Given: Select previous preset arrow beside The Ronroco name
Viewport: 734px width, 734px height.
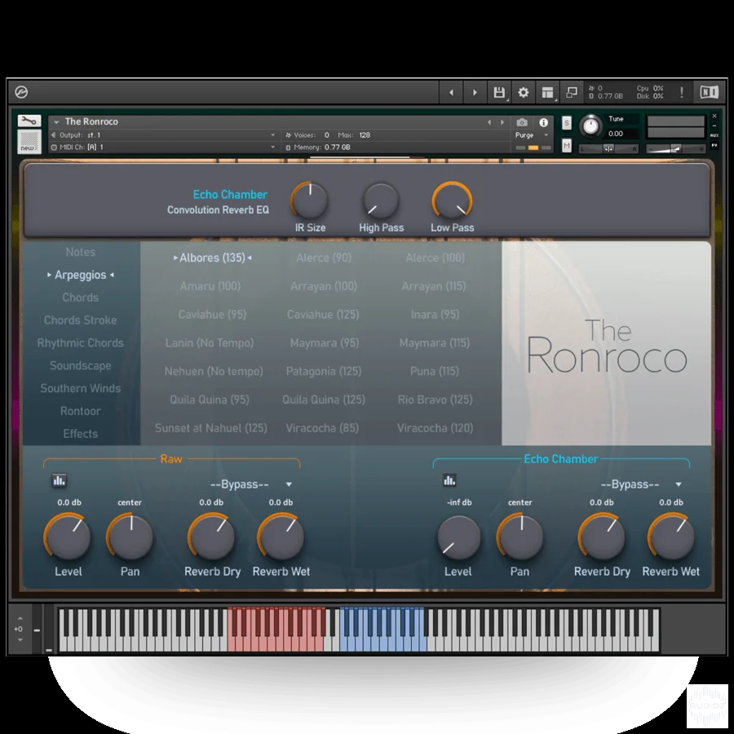Looking at the screenshot, I should click(489, 122).
